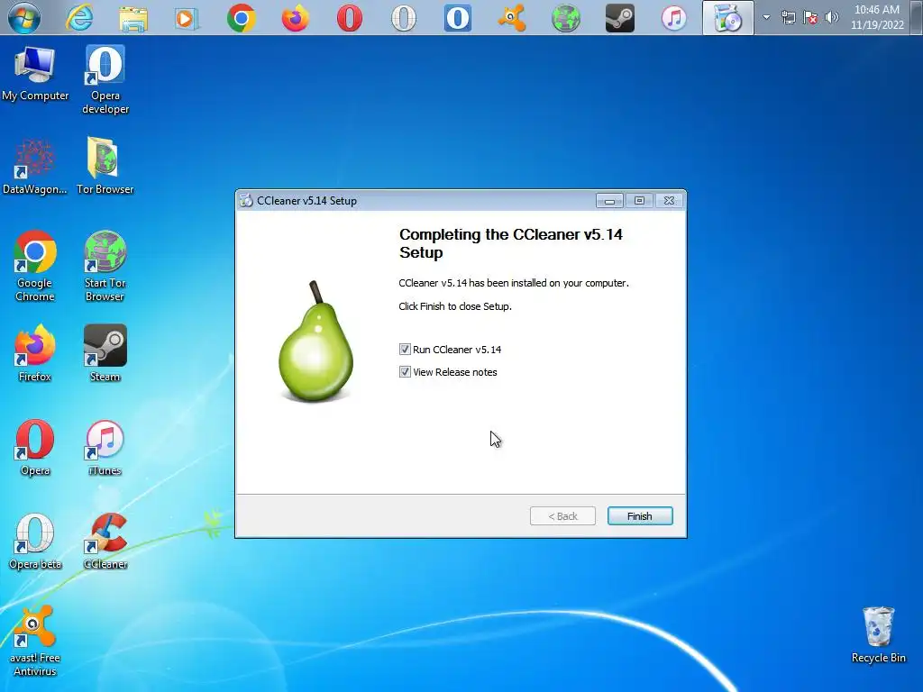Select the DataWagon desktop shortcut
The image size is (923, 692).
pos(35,167)
